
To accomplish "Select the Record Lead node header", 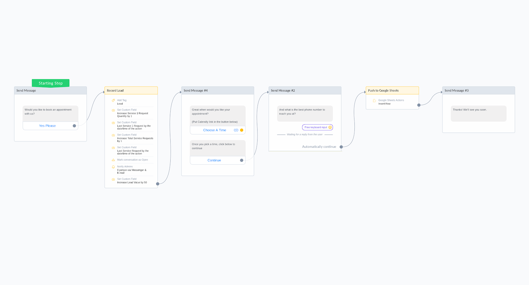I will [131, 91].
